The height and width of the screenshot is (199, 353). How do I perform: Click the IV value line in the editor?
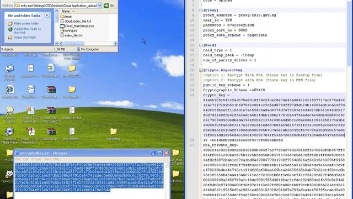pos(243,140)
